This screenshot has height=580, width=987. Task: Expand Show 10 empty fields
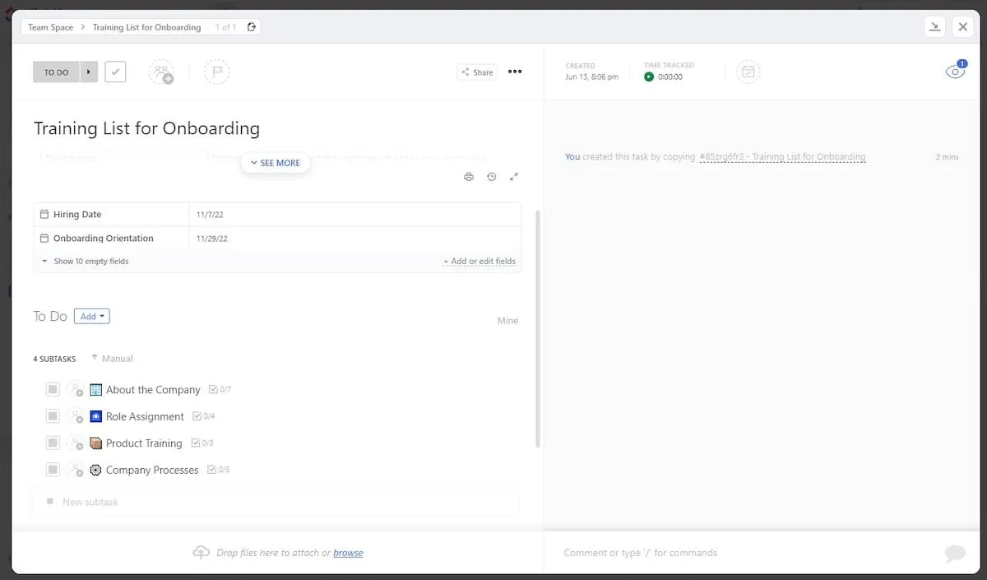pos(86,261)
